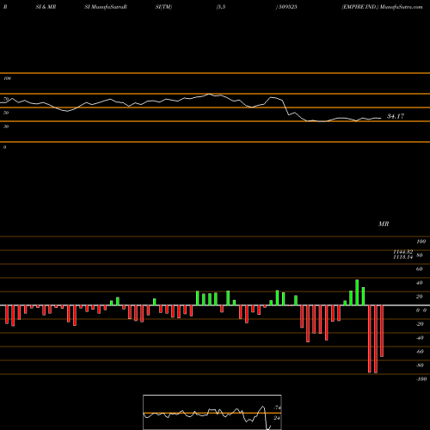Click the 24 label in the mini chart
The image size is (430, 430).
tap(277, 418)
